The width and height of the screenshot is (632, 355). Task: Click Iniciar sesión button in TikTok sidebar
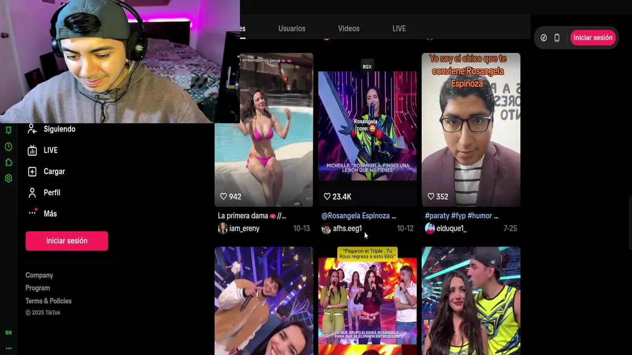tap(67, 241)
